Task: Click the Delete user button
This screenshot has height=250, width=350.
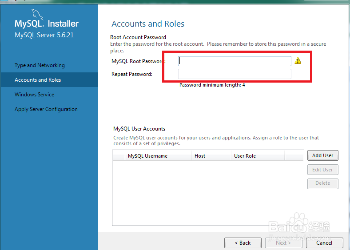Action: (x=323, y=183)
